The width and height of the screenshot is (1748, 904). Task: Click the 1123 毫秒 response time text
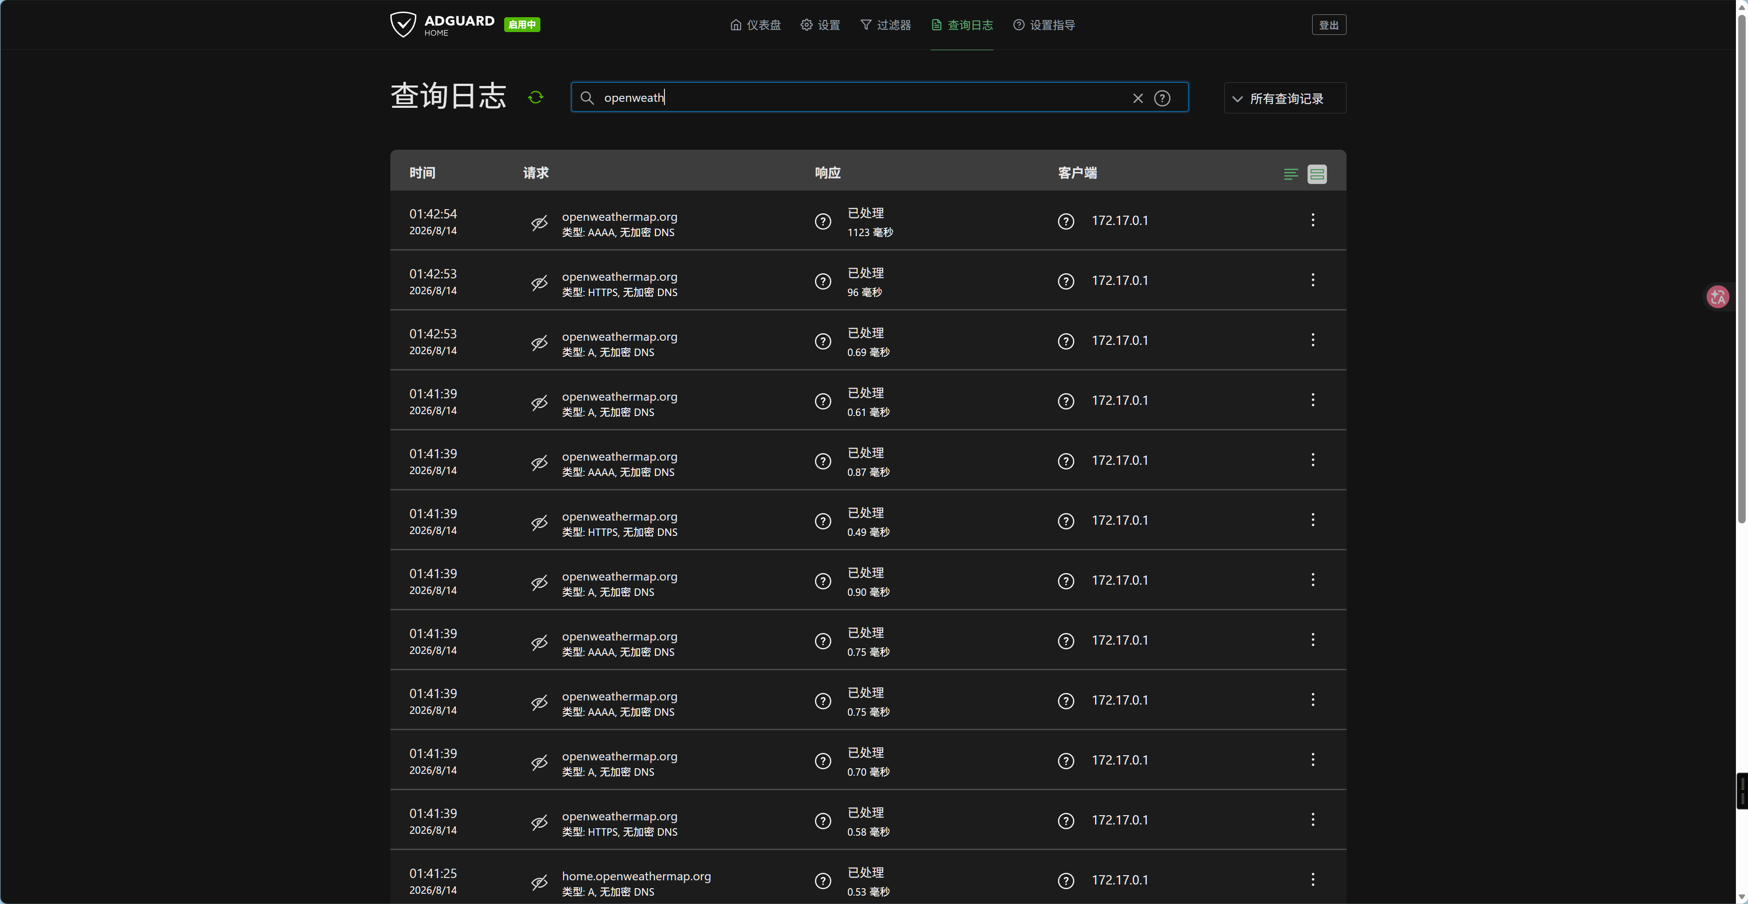click(x=869, y=233)
